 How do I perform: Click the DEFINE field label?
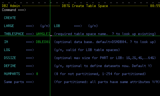point(10,66)
